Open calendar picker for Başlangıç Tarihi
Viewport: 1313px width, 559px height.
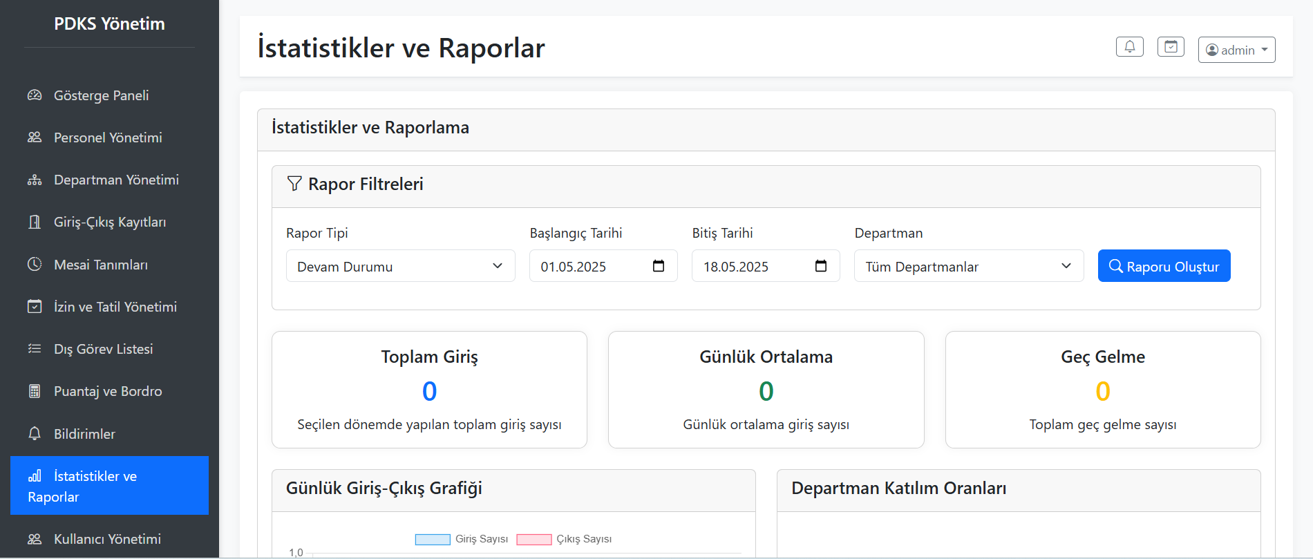pyautogui.click(x=658, y=266)
